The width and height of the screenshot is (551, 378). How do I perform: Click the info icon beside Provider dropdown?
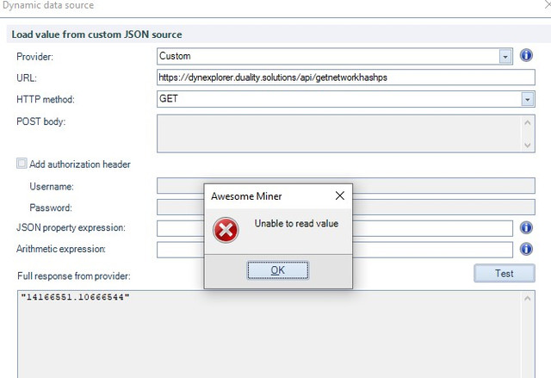coord(526,56)
